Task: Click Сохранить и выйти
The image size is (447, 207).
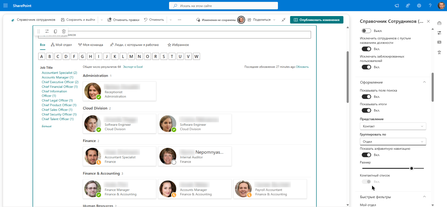Action: click(x=78, y=20)
